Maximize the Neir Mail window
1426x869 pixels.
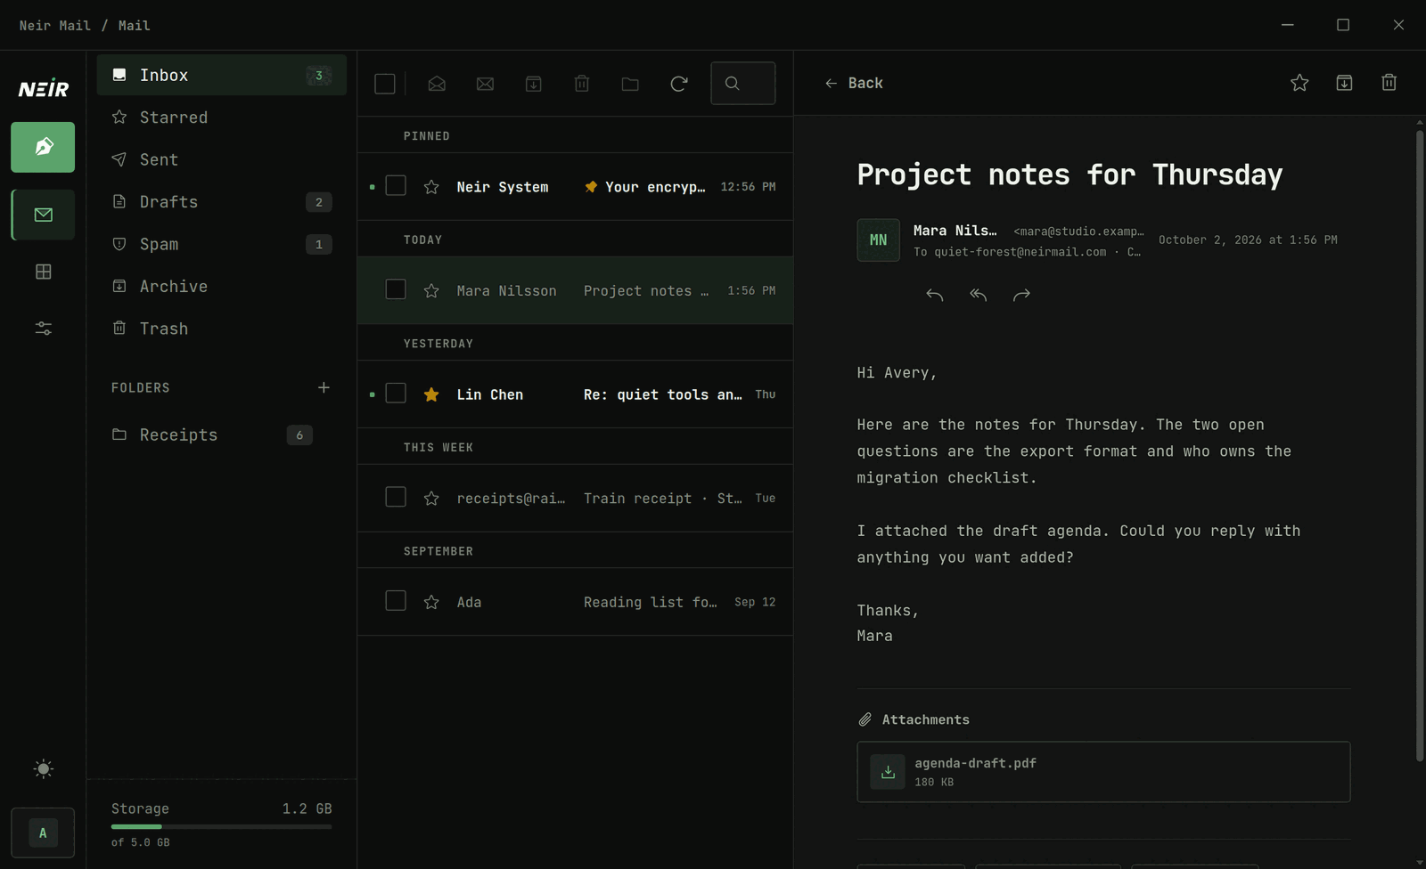point(1343,25)
